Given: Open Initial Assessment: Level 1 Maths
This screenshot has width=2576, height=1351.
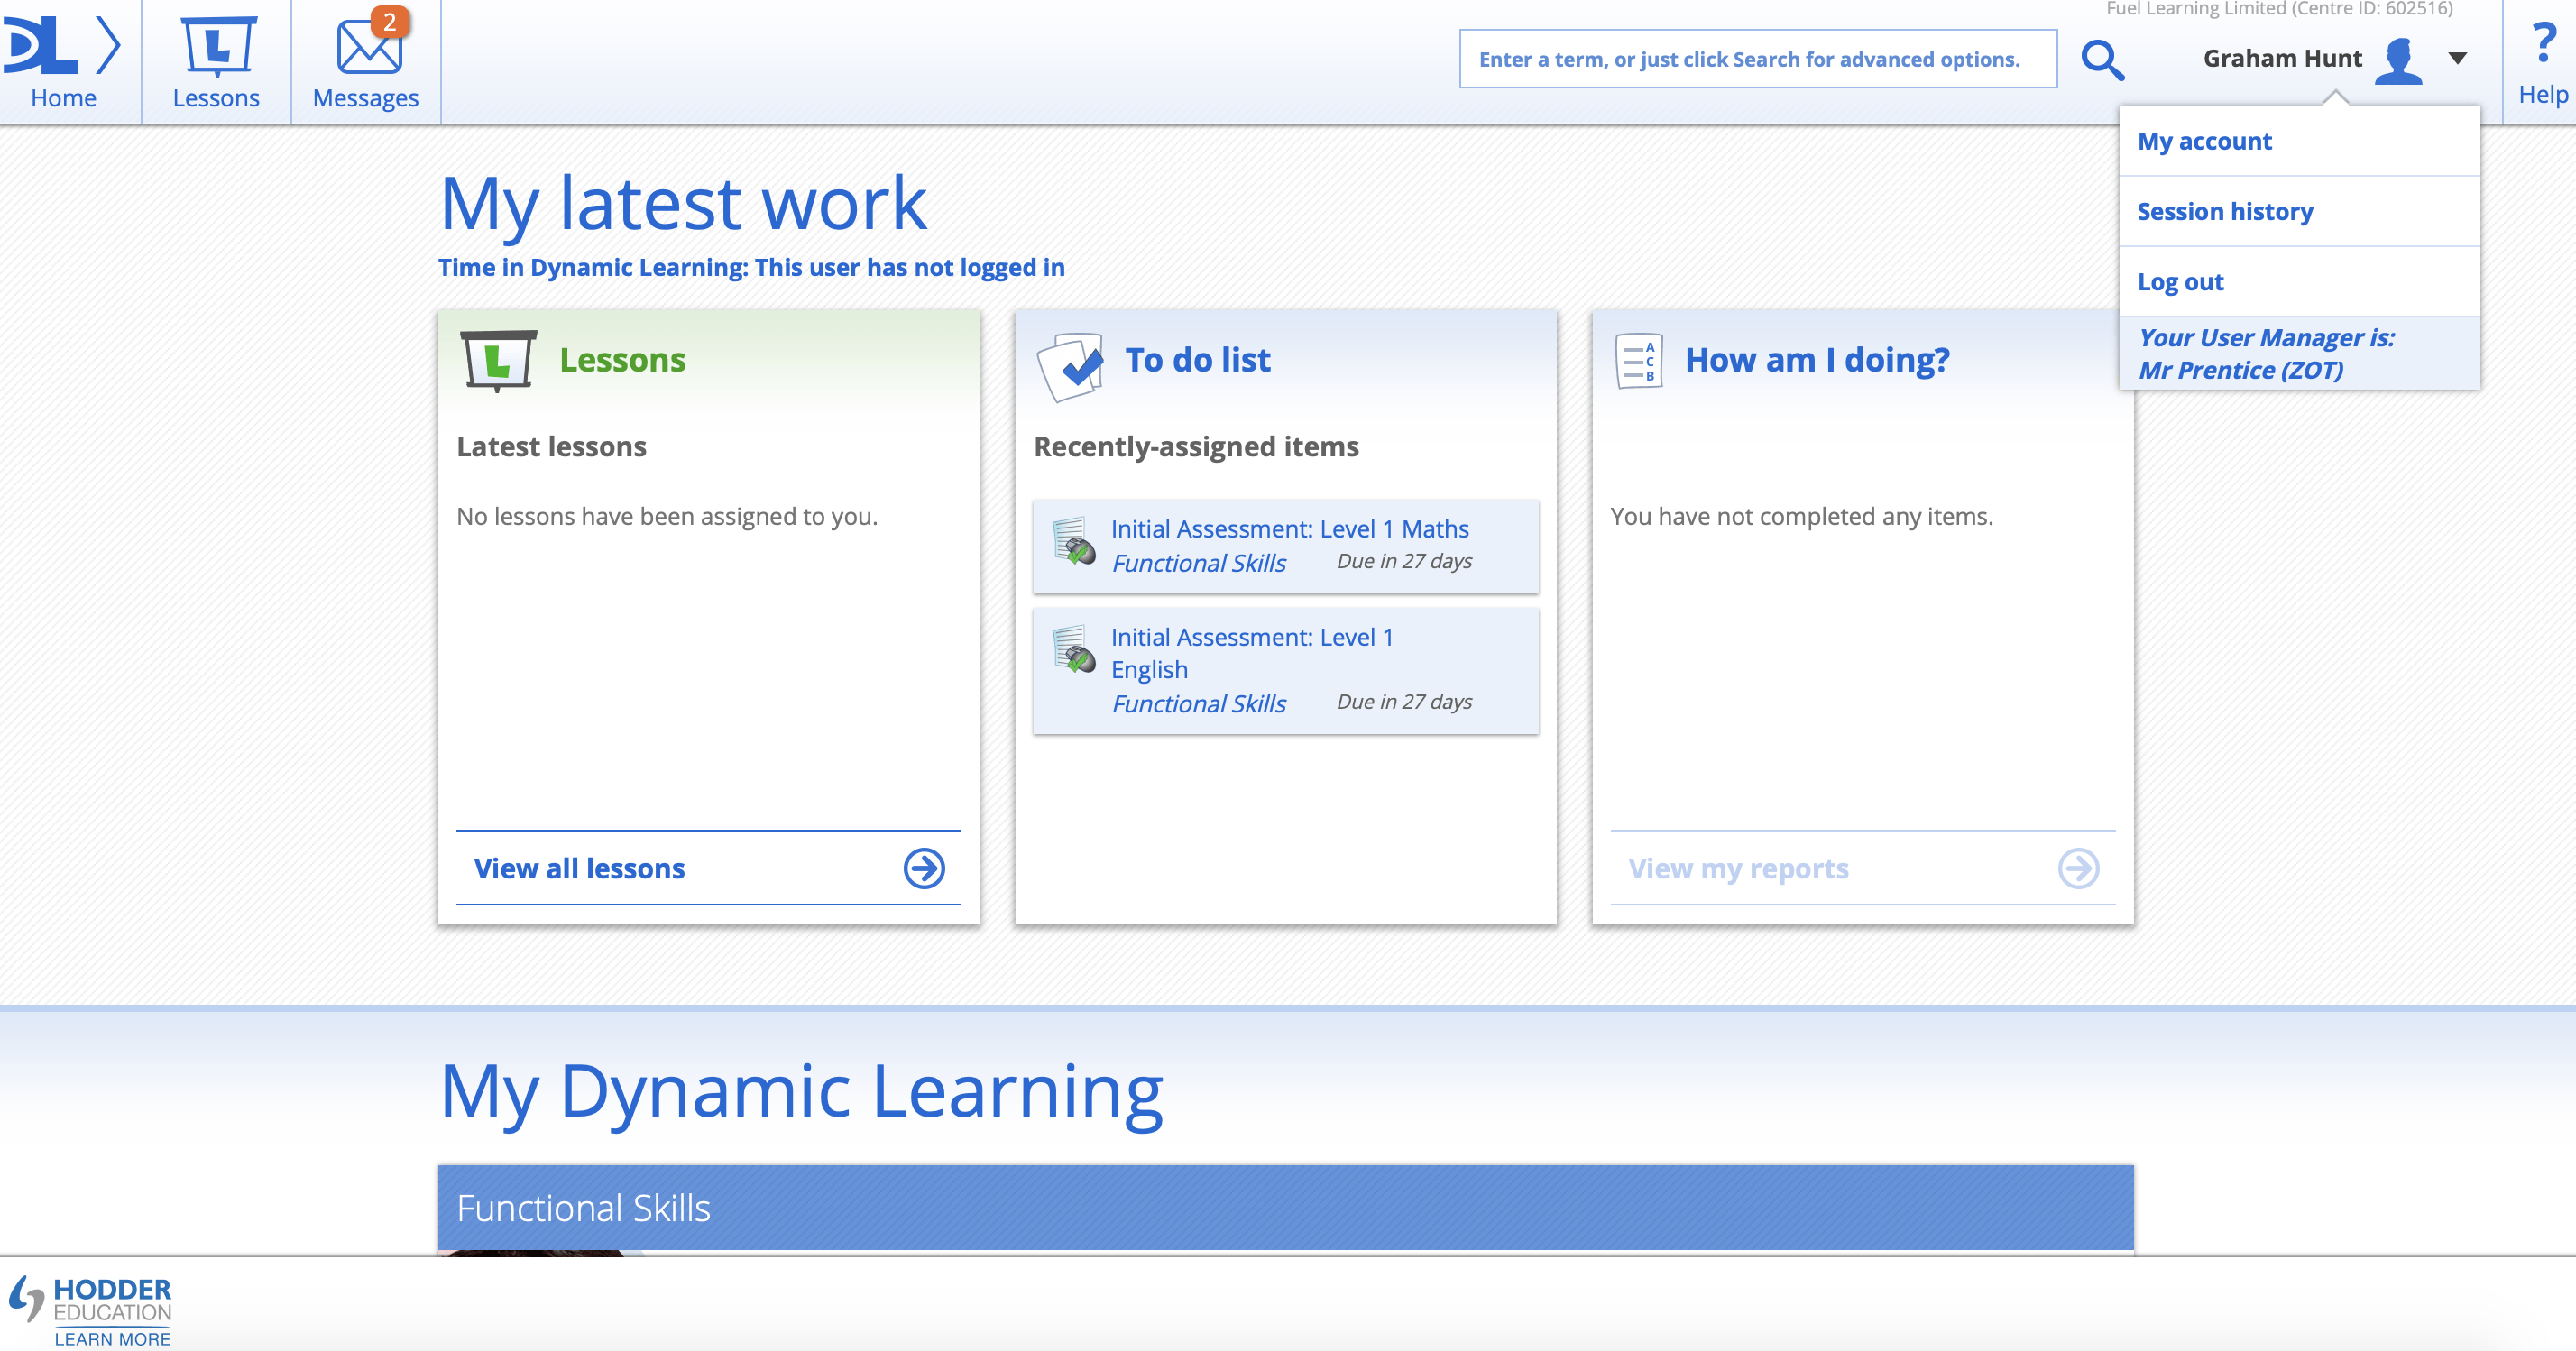Looking at the screenshot, I should (1289, 529).
